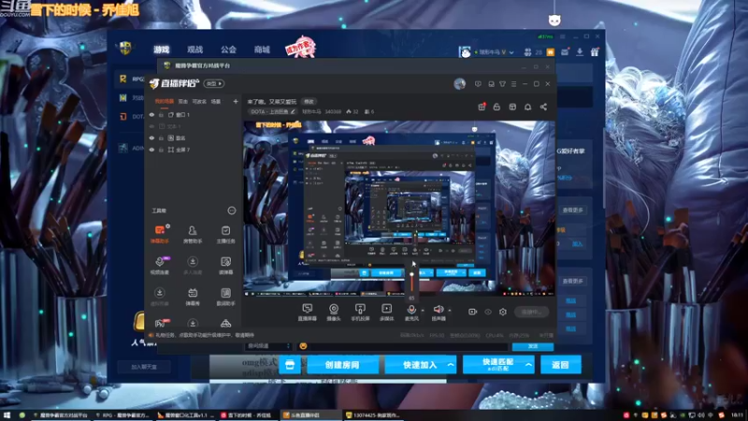748x421 pixels.
Task: Toggle visibility eye for 窗口 1 source
Action: (x=151, y=115)
